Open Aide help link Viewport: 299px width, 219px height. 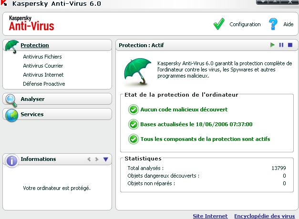(x=289, y=24)
